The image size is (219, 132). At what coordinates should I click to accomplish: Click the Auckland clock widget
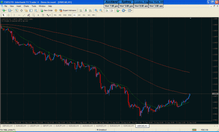[111, 4]
